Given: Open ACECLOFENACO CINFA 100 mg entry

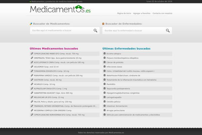Looking at the screenshot, I should tap(59, 62).
